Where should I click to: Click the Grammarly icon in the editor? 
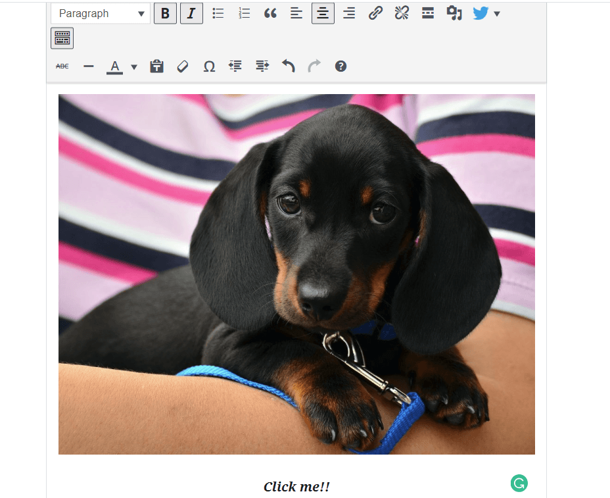(519, 484)
